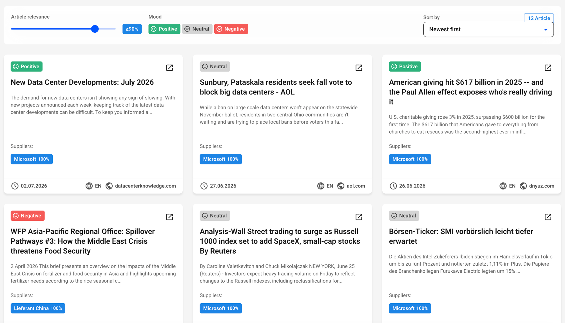
Task: Open the New Data Center Developments article externally
Action: pos(169,68)
